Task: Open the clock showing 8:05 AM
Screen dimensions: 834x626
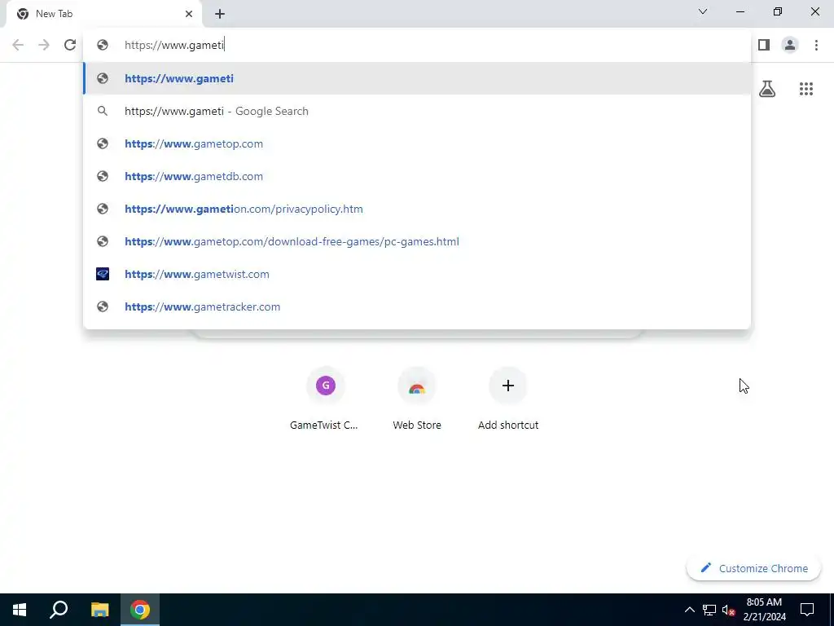Action: [x=764, y=610]
